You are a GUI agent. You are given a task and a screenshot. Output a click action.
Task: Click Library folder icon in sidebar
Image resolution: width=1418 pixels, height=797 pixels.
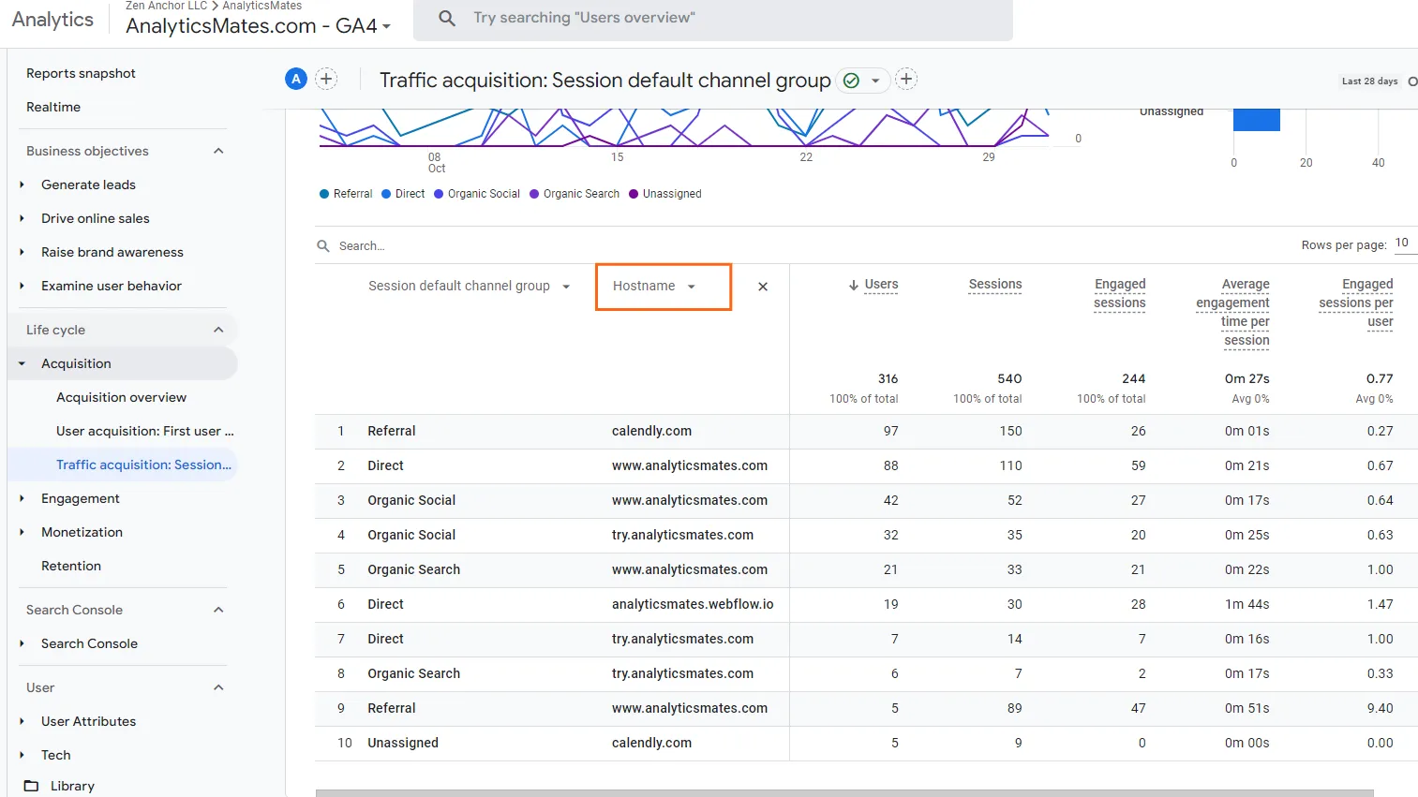[x=31, y=786]
